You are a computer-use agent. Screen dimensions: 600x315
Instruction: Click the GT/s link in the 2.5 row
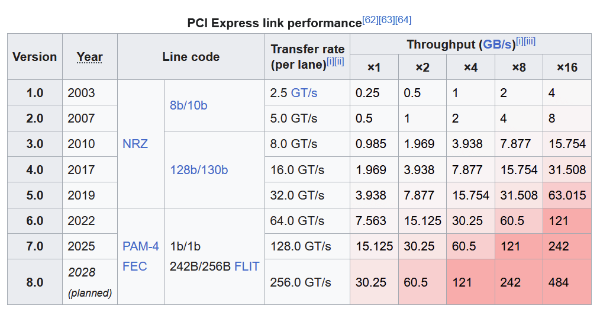coord(305,93)
